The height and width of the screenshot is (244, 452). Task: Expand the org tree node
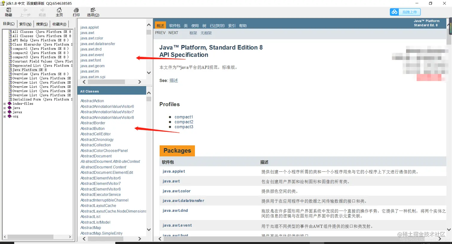tap(4, 116)
